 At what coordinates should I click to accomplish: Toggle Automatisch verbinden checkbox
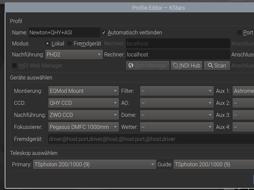104,33
